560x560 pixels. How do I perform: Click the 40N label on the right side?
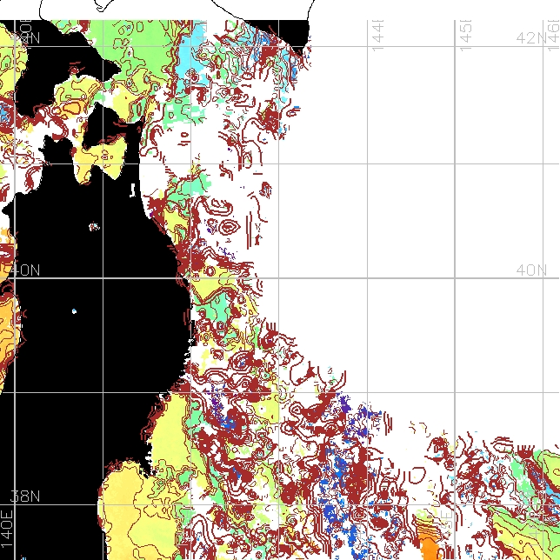531,270
